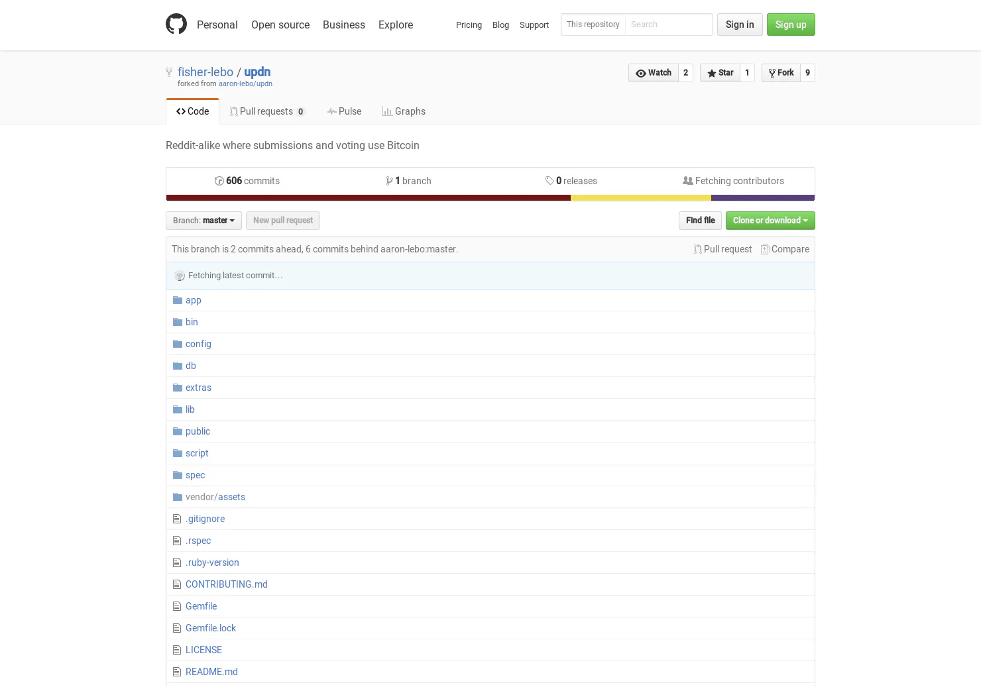This screenshot has width=981, height=687.
Task: Click the yellow segment of the language bar
Action: (641, 197)
